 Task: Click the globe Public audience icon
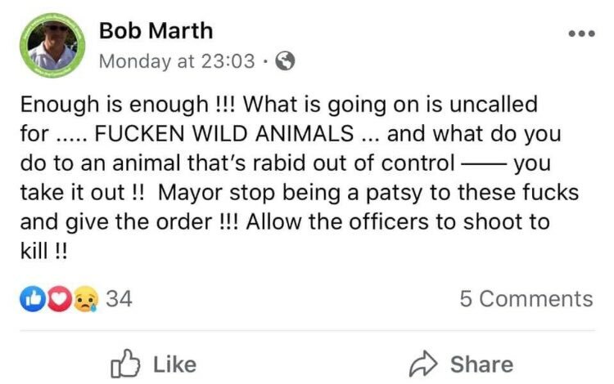pos(285,61)
